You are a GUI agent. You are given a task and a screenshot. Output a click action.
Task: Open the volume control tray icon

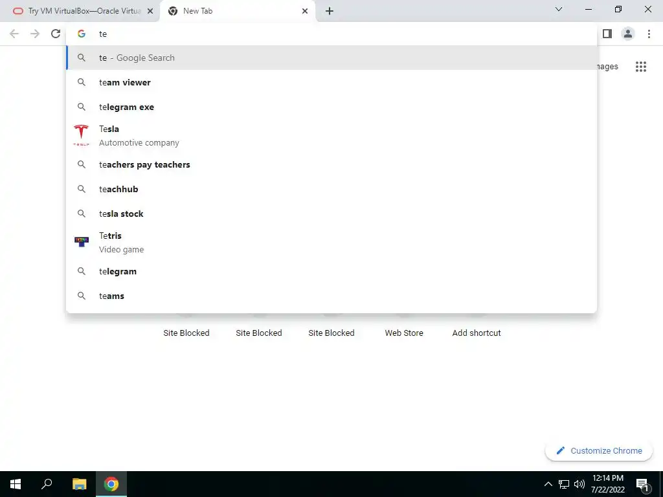[579, 484]
